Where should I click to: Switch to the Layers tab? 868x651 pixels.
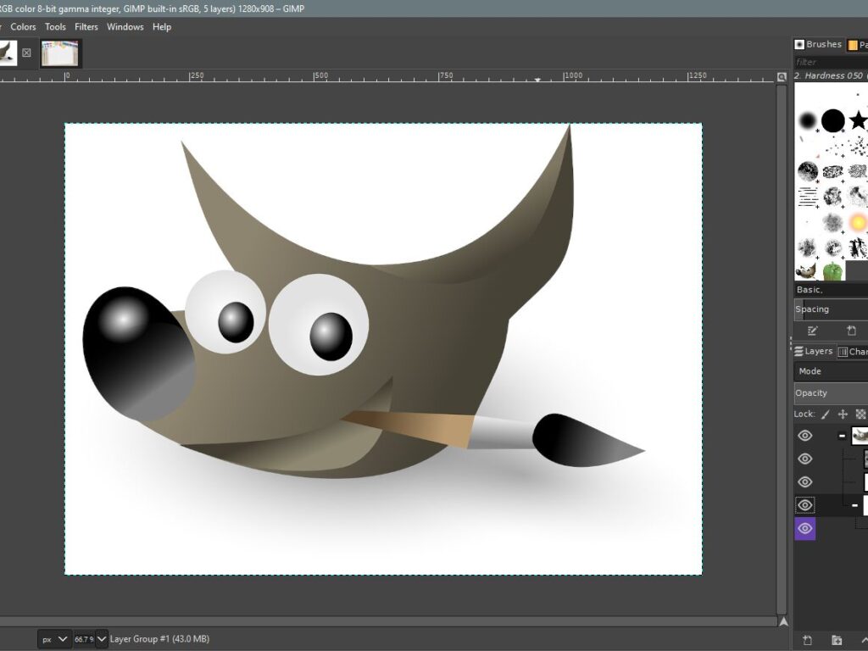[x=813, y=351]
